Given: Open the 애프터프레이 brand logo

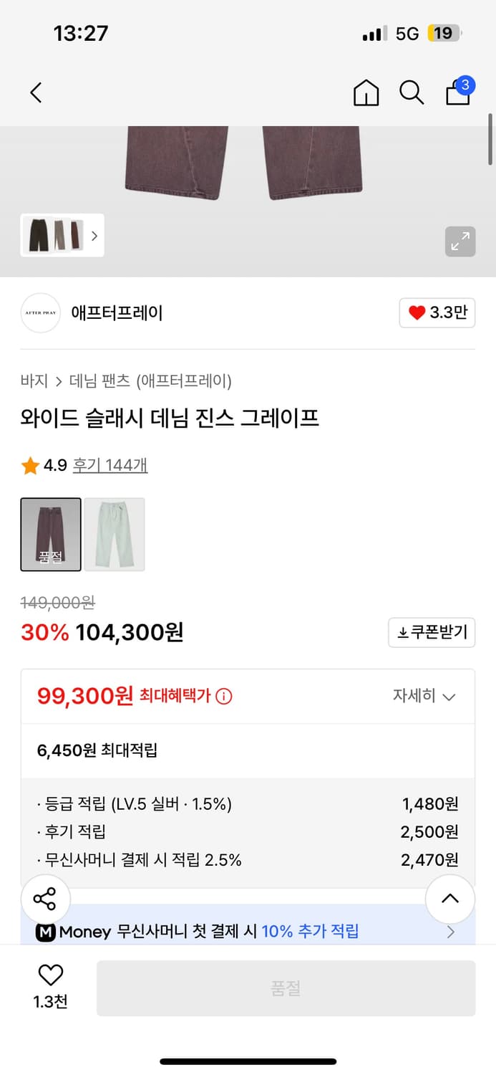Looking at the screenshot, I should click(41, 313).
